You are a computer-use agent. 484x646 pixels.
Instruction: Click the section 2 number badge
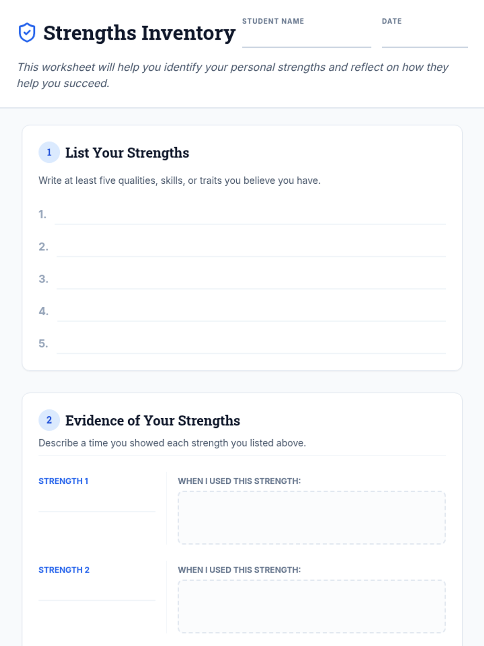49,420
